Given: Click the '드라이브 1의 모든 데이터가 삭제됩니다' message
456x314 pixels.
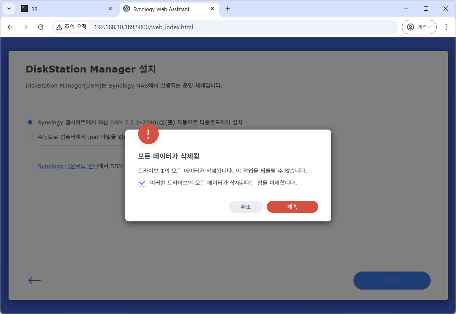Looking at the screenshot, I should (x=223, y=171).
